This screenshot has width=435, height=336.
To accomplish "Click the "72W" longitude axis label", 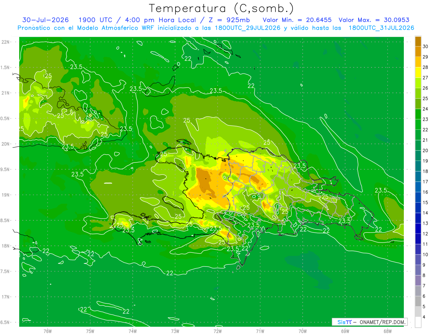I will pyautogui.click(x=217, y=331).
